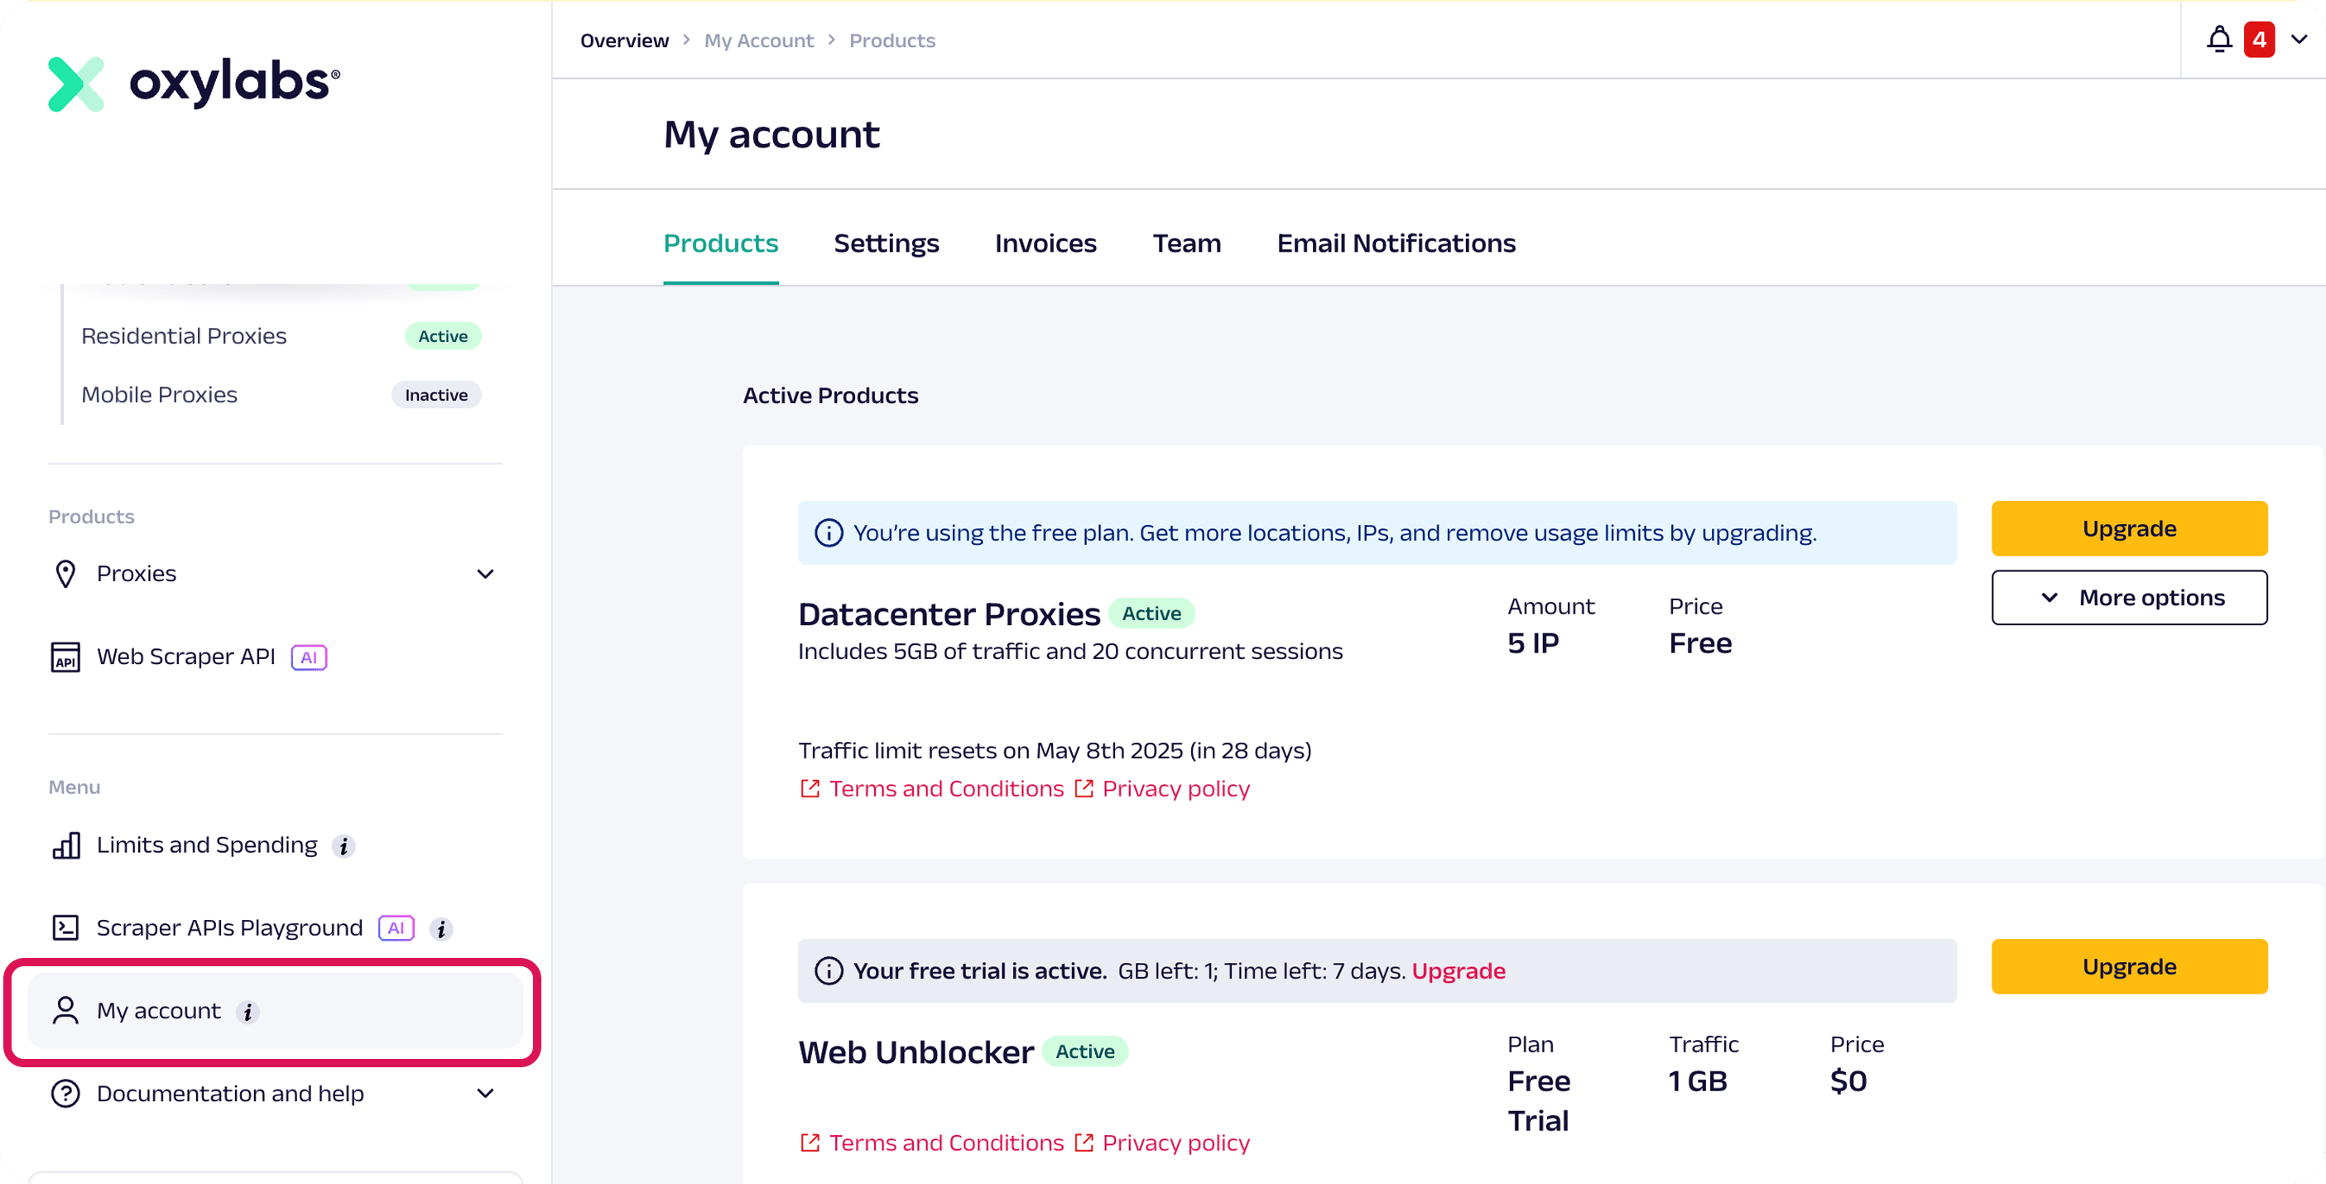
Task: Click the Documentation and help question icon
Action: point(65,1094)
